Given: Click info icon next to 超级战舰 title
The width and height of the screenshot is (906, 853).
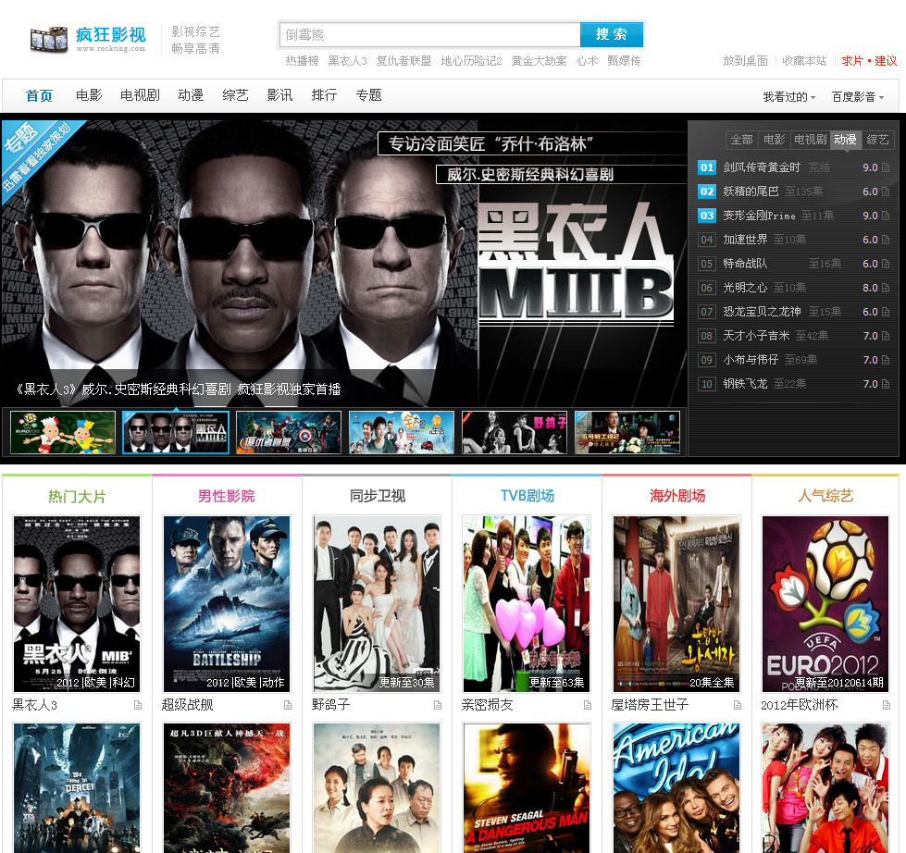Looking at the screenshot, I should coord(288,705).
